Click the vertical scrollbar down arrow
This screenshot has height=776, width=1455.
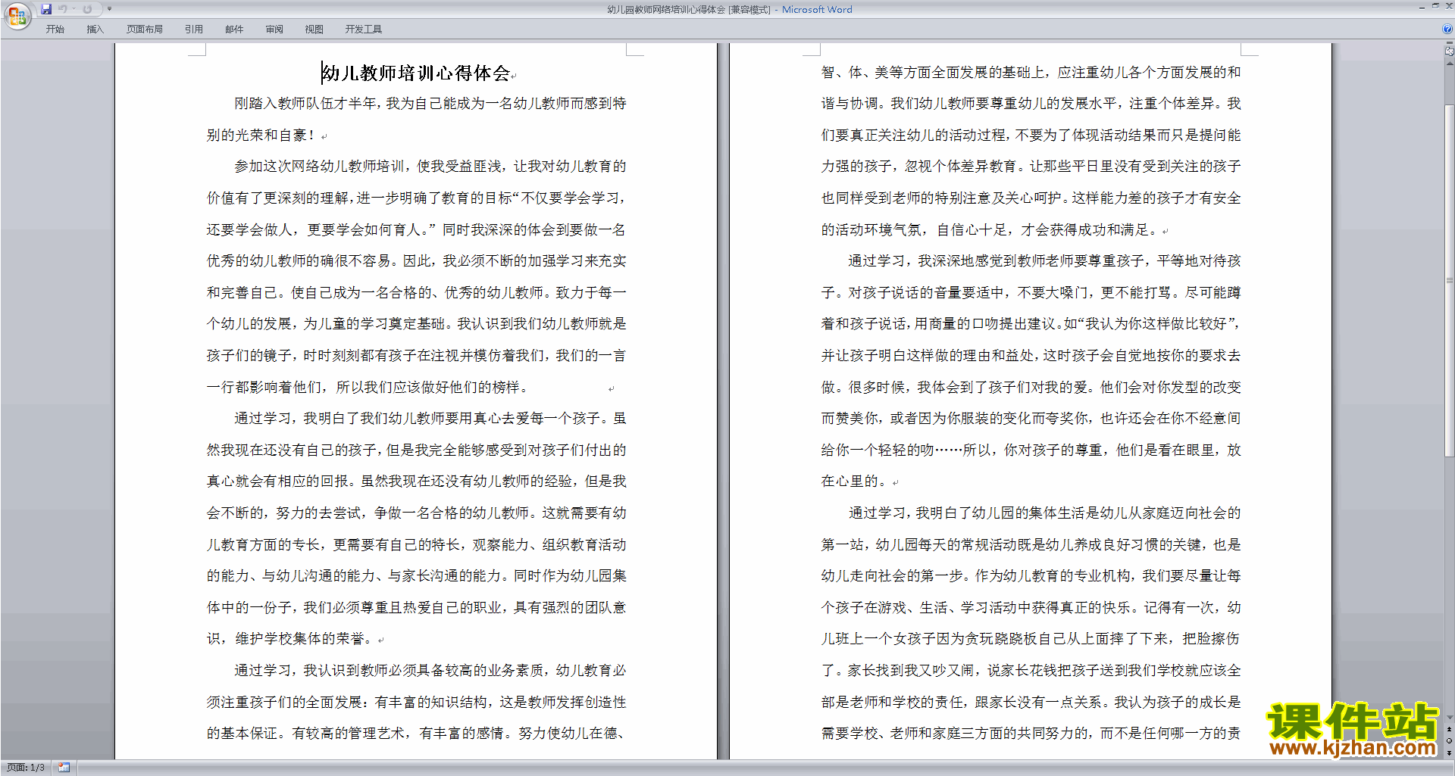[x=1450, y=718]
